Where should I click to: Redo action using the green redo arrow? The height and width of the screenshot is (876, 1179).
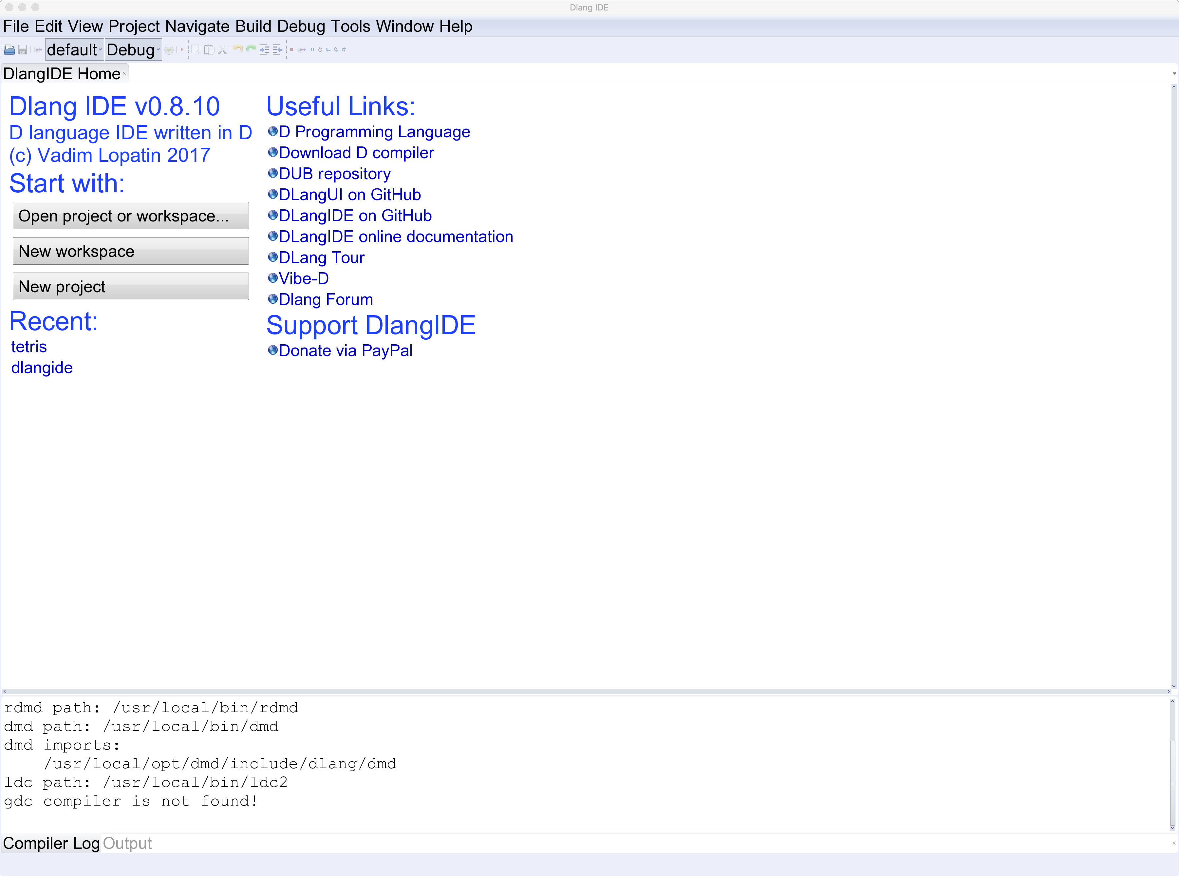pyautogui.click(x=251, y=49)
